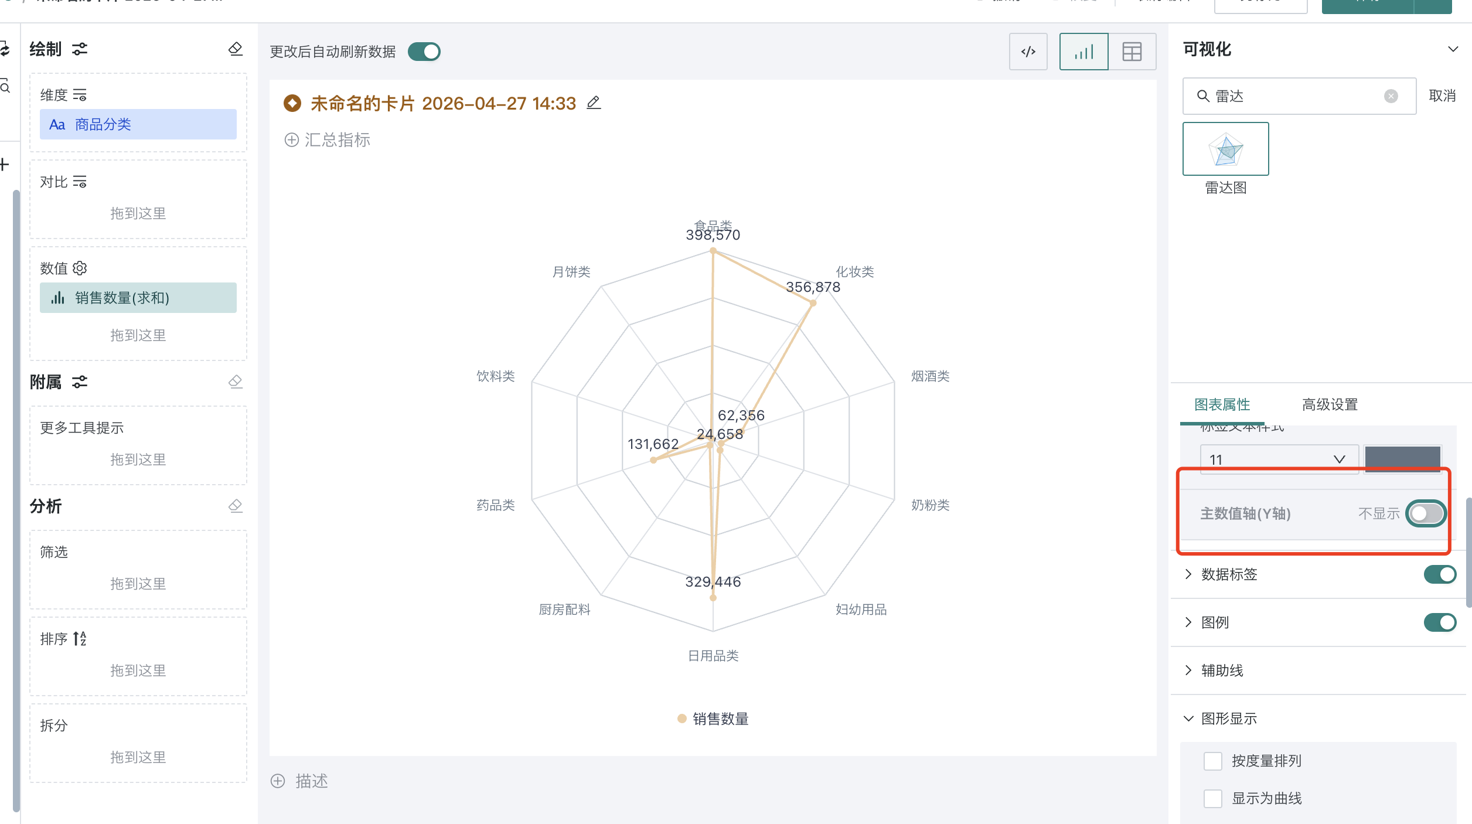Open the font size 11 dropdown
Image resolution: width=1472 pixels, height=824 pixels.
pos(1279,459)
